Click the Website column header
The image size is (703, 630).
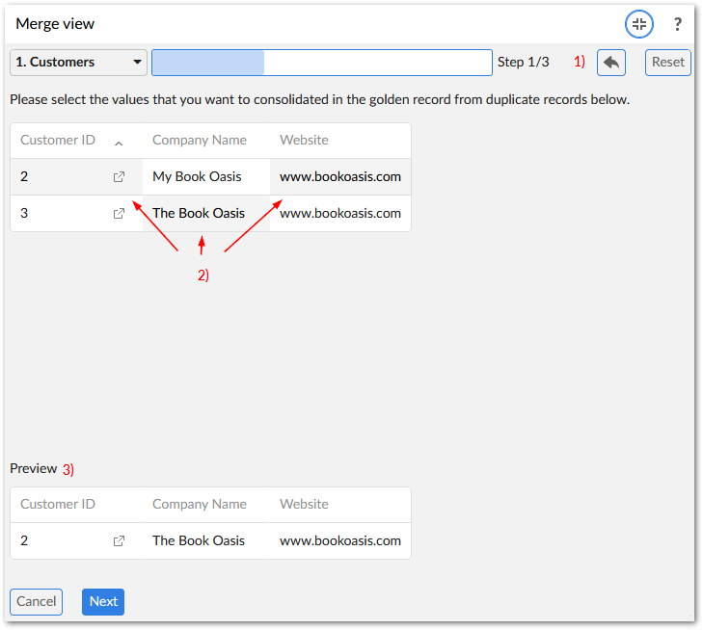coord(305,141)
